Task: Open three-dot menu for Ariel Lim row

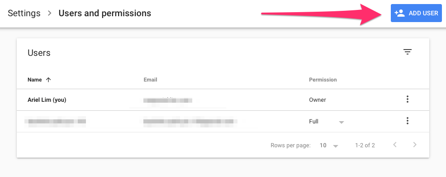Action: (407, 100)
